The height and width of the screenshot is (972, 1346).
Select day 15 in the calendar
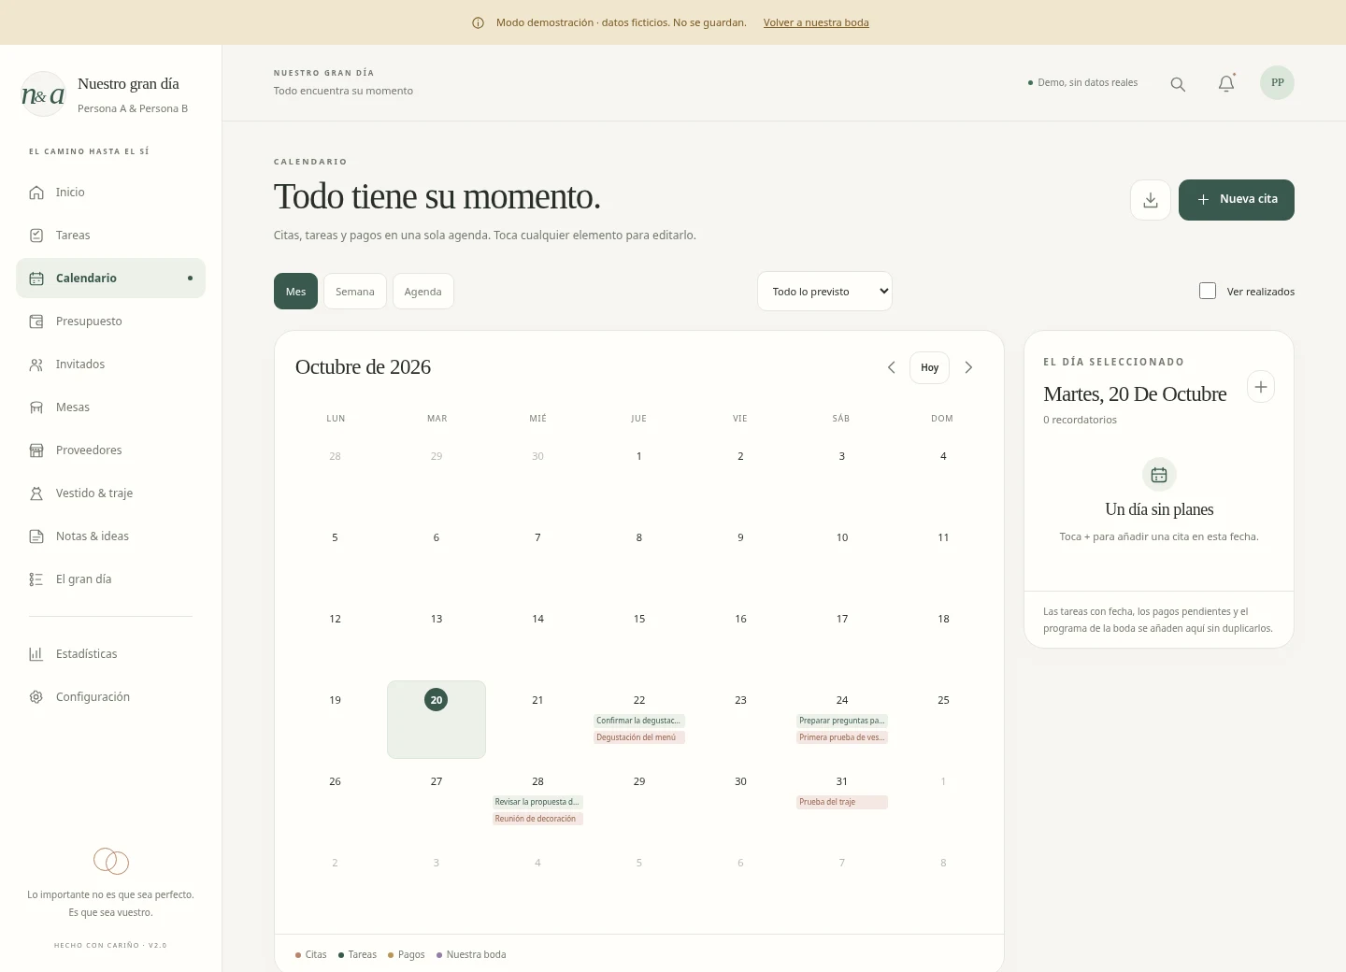pos(639,619)
